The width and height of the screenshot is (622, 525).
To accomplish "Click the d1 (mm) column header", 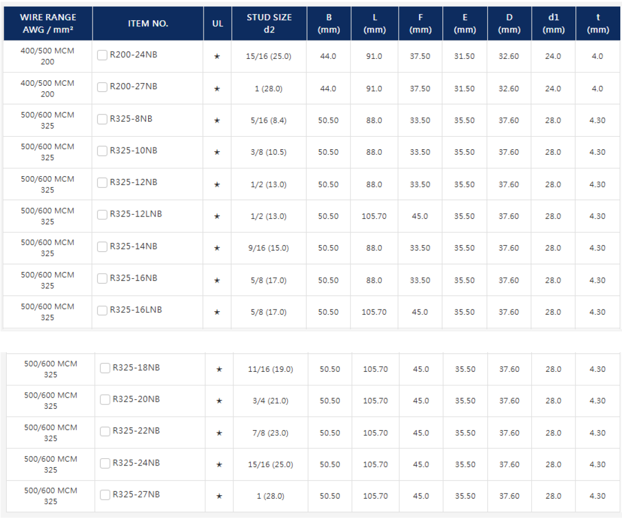I will [554, 24].
